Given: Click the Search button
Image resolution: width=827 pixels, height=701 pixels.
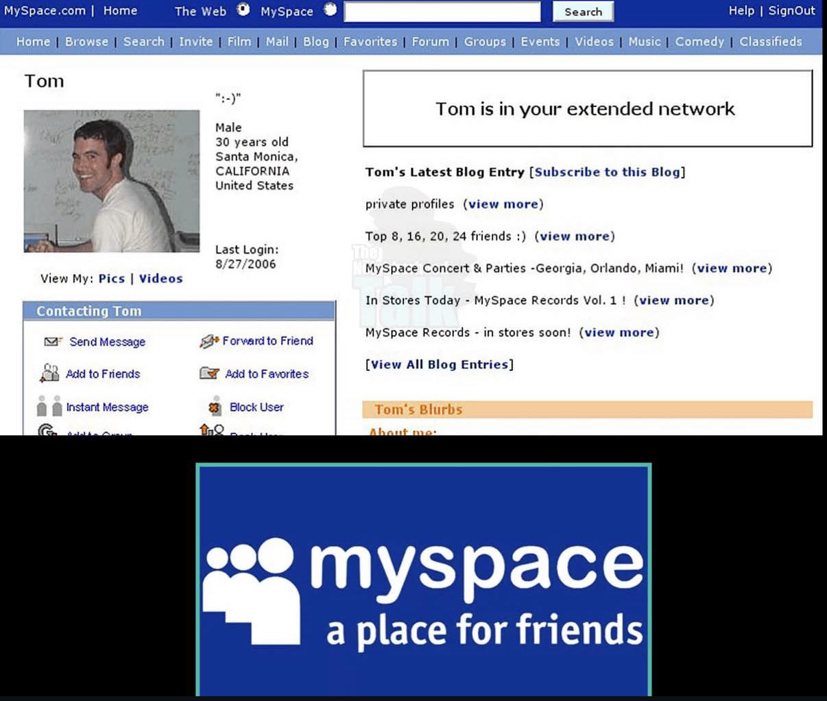Looking at the screenshot, I should point(583,12).
